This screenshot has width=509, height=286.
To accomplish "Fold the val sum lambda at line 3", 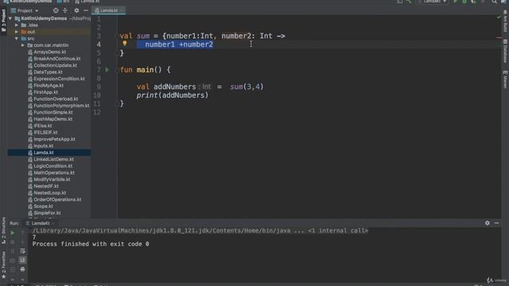I will [x=117, y=36].
